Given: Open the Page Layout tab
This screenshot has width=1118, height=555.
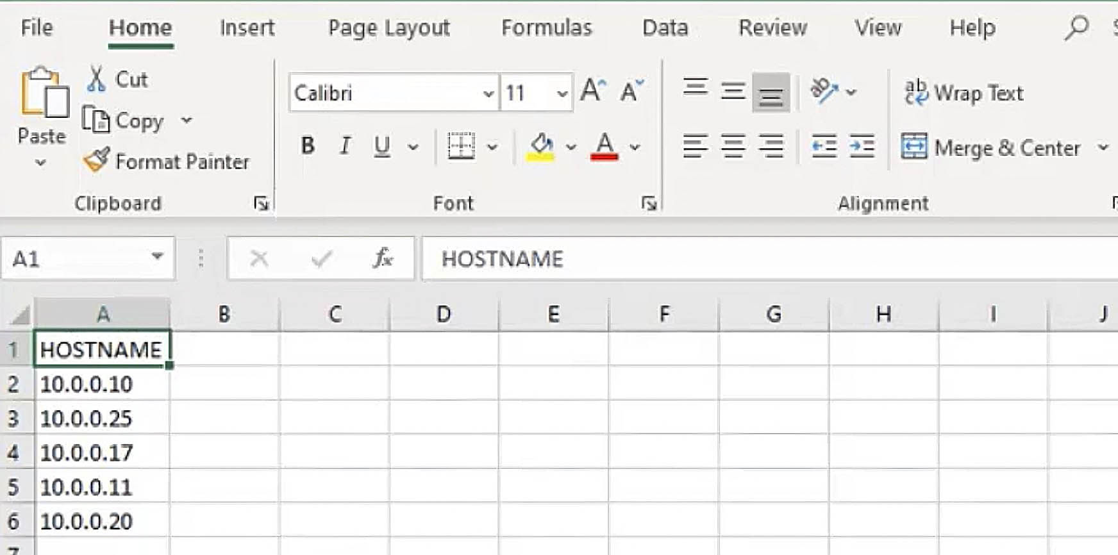Looking at the screenshot, I should tap(388, 28).
